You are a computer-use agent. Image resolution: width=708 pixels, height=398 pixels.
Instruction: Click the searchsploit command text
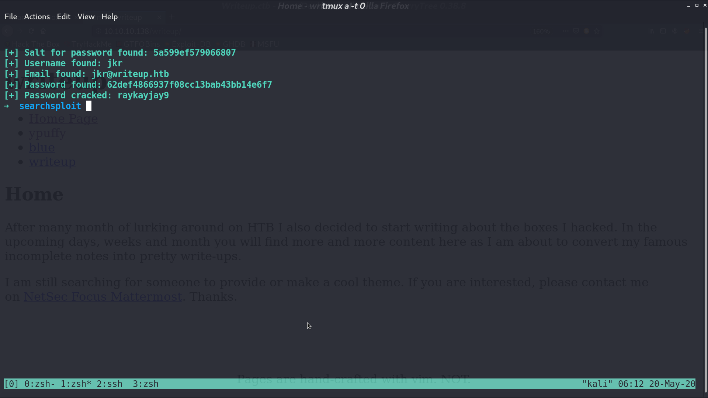tap(50, 106)
